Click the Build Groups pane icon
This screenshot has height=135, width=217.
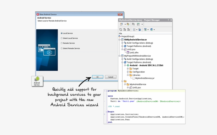[140, 29]
